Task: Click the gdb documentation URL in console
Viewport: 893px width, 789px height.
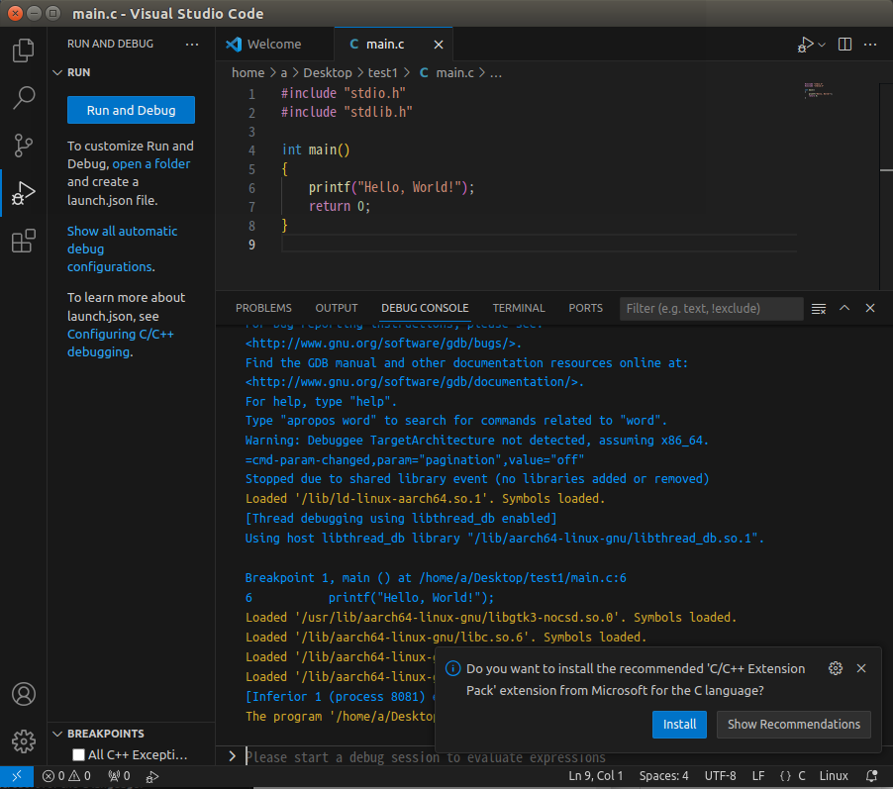Action: [x=412, y=382]
